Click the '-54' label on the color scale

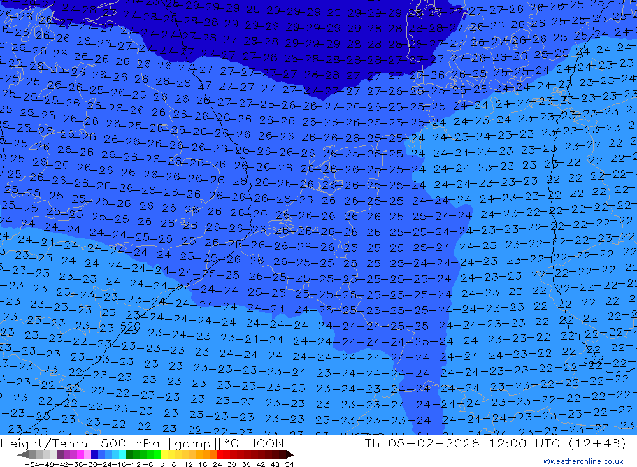coord(32,464)
